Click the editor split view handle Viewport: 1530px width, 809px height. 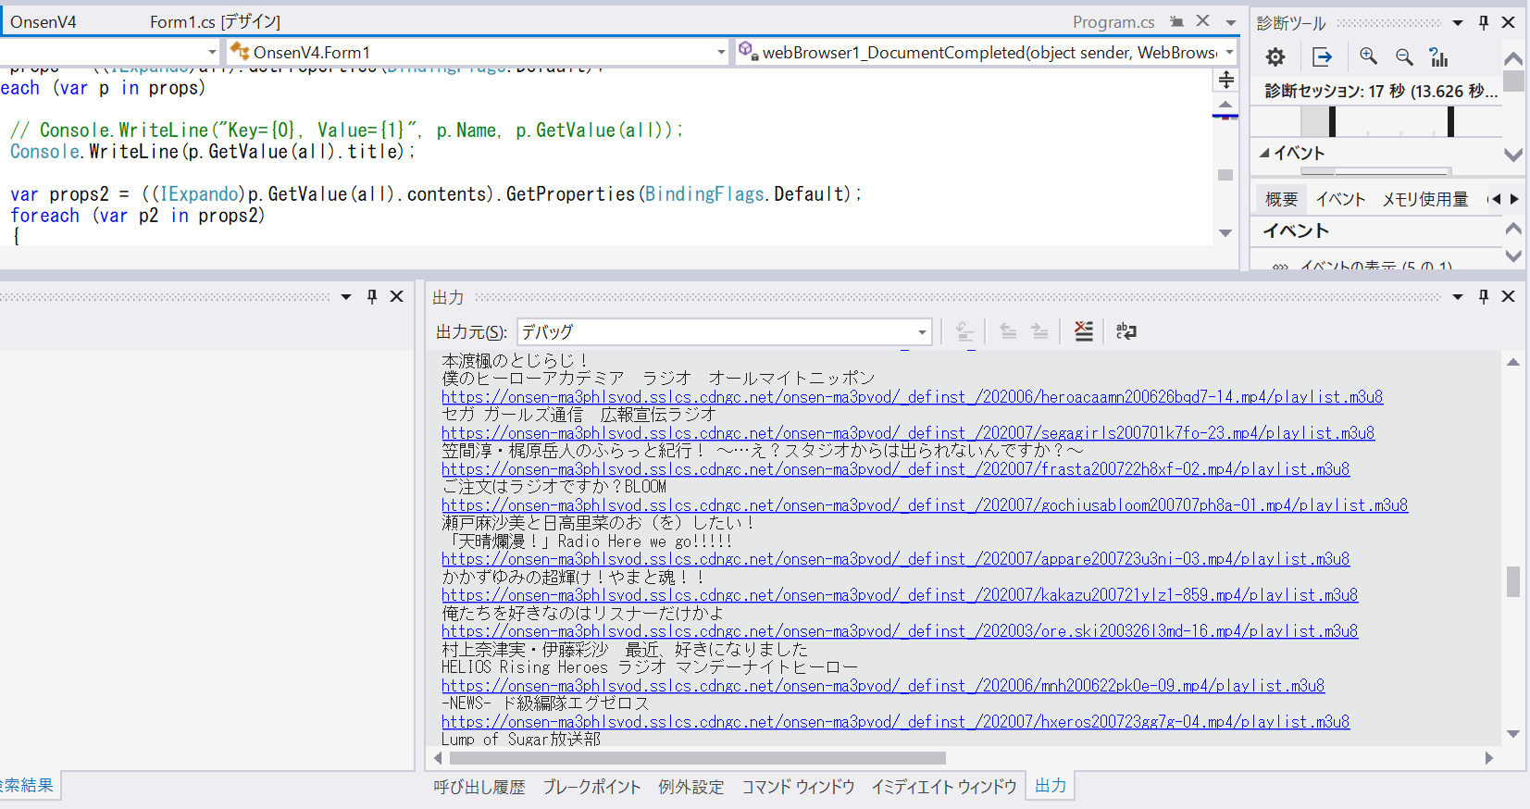(1225, 80)
